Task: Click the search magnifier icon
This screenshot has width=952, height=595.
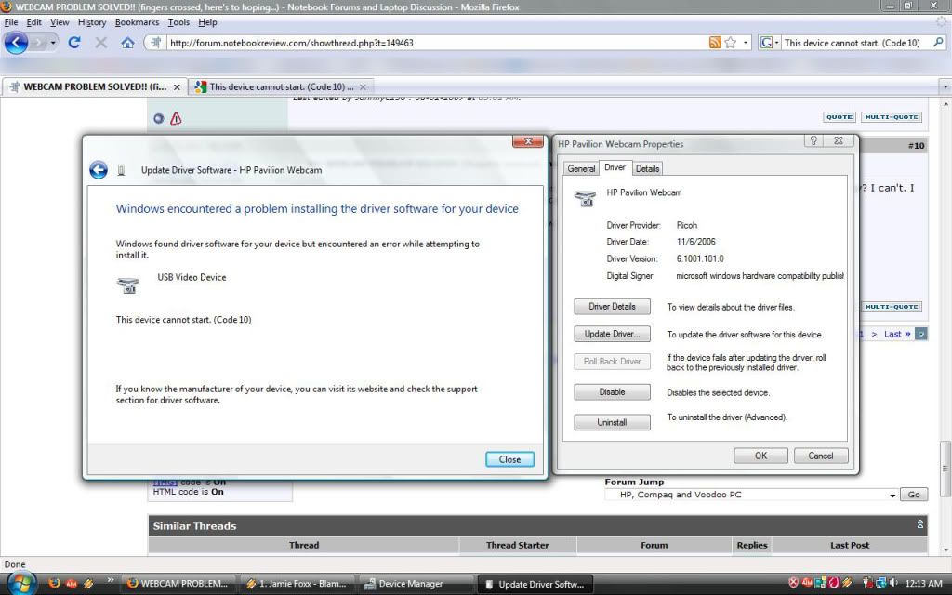Action: pyautogui.click(x=938, y=43)
